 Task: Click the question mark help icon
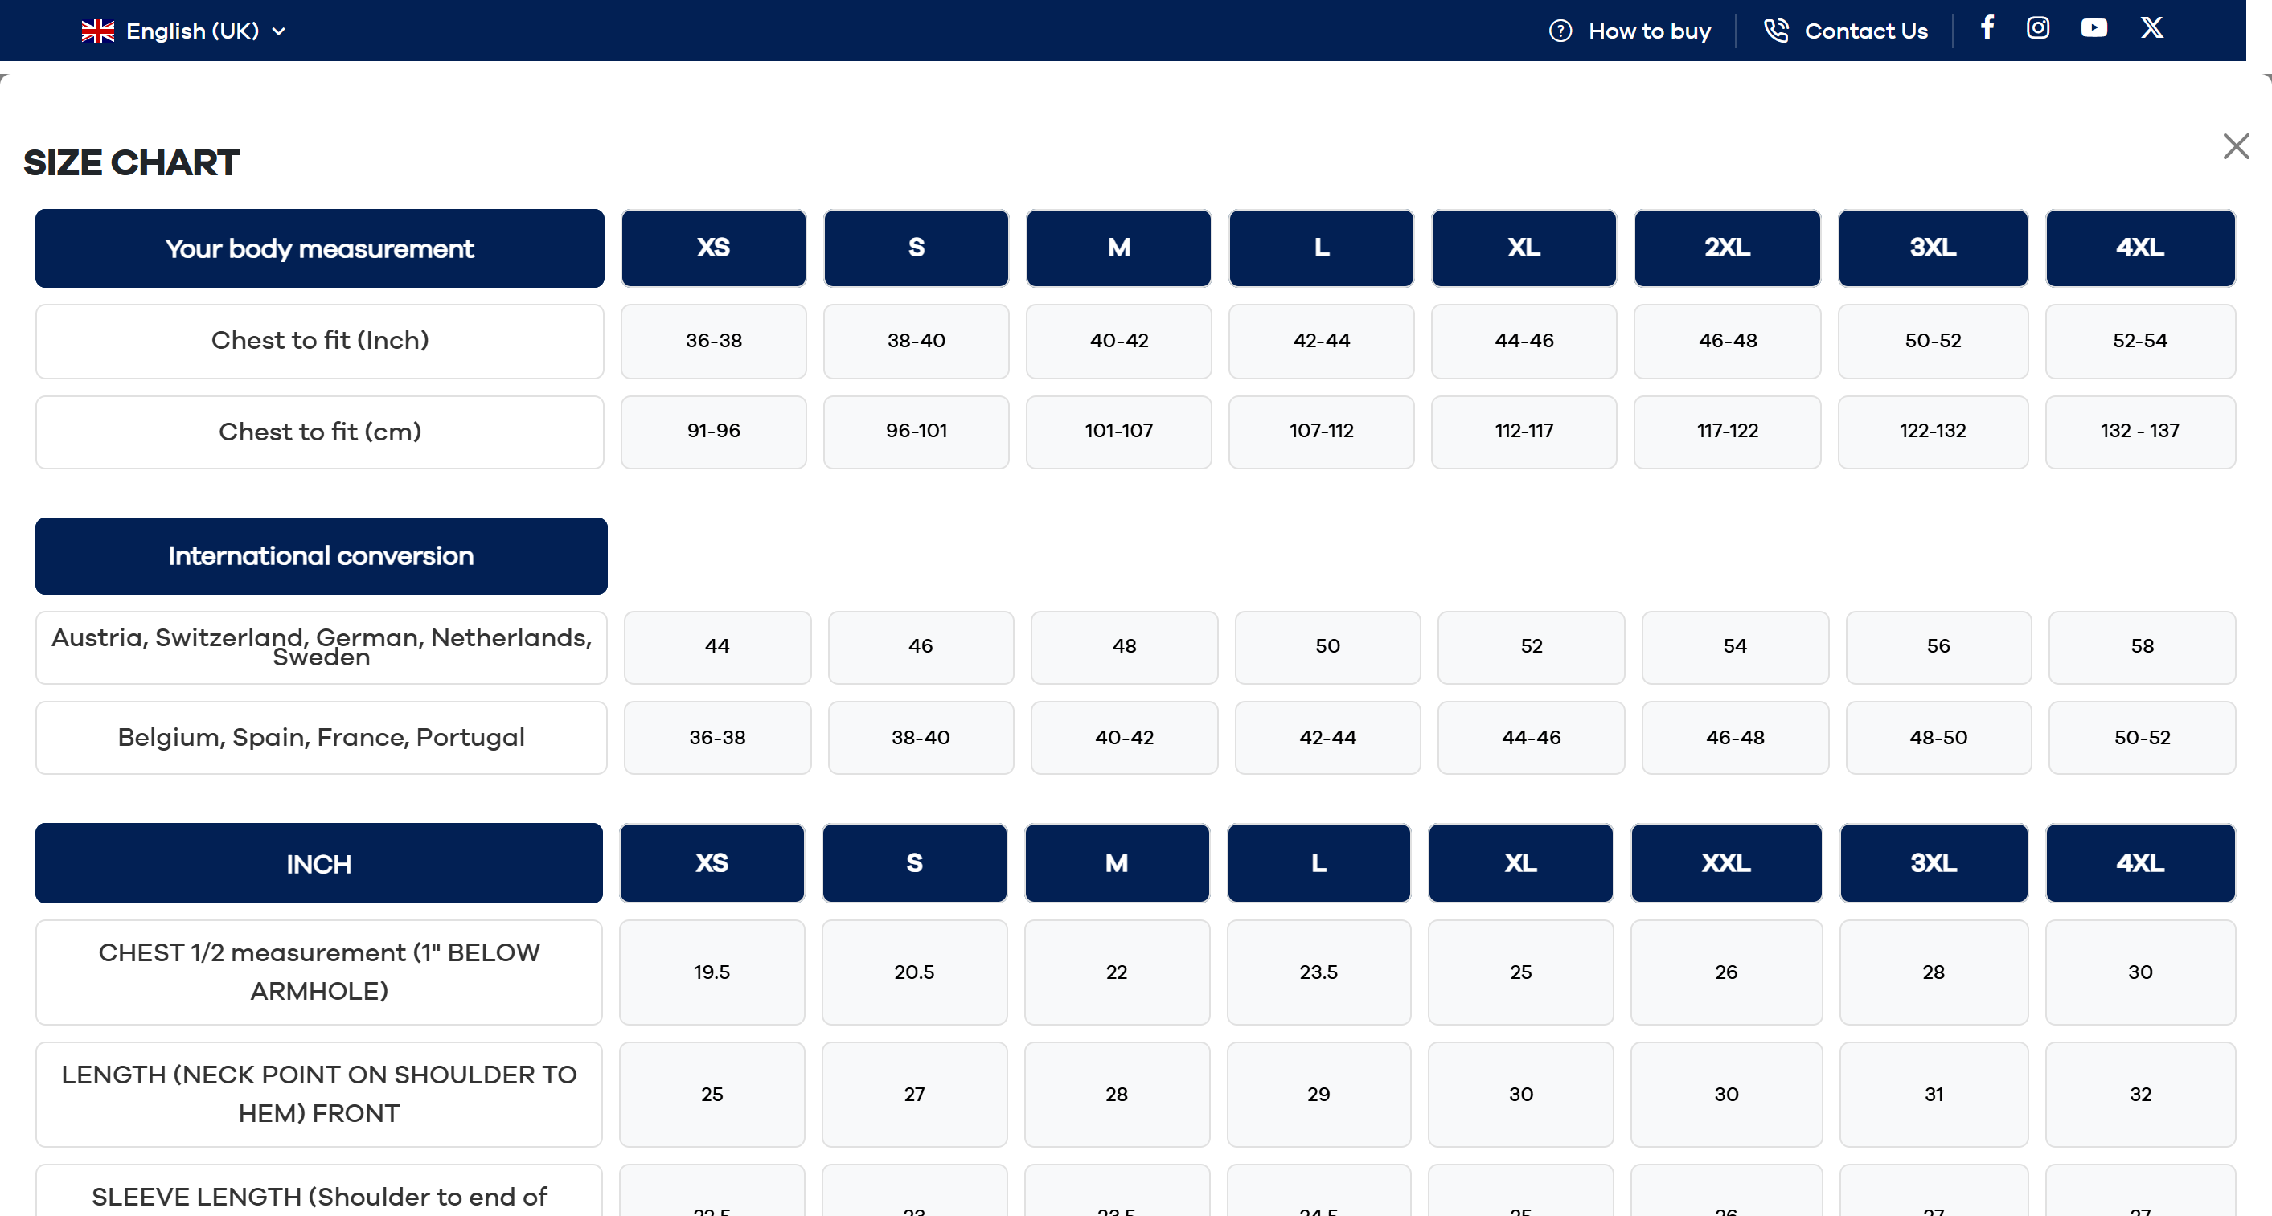tap(1560, 31)
